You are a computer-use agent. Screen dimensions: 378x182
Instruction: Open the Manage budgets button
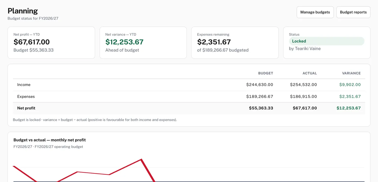click(315, 12)
